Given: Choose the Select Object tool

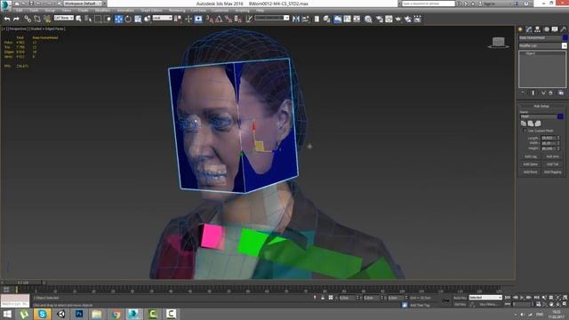Looking at the screenshot, I should 78,19.
